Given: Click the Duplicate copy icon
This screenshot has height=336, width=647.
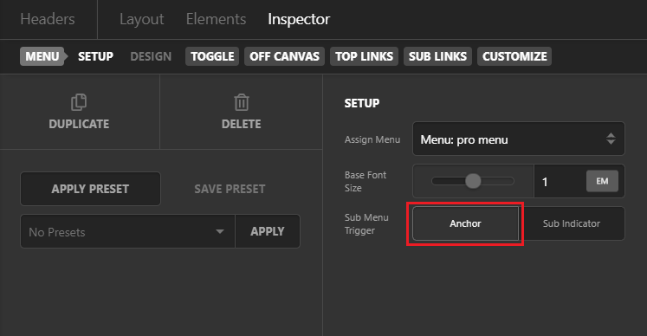Looking at the screenshot, I should click(x=79, y=102).
